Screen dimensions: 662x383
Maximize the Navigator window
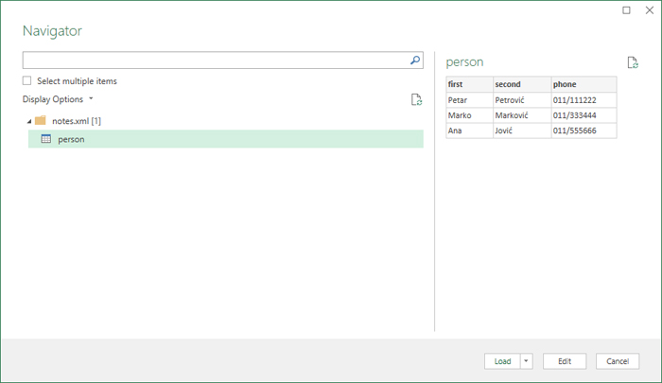(x=626, y=10)
